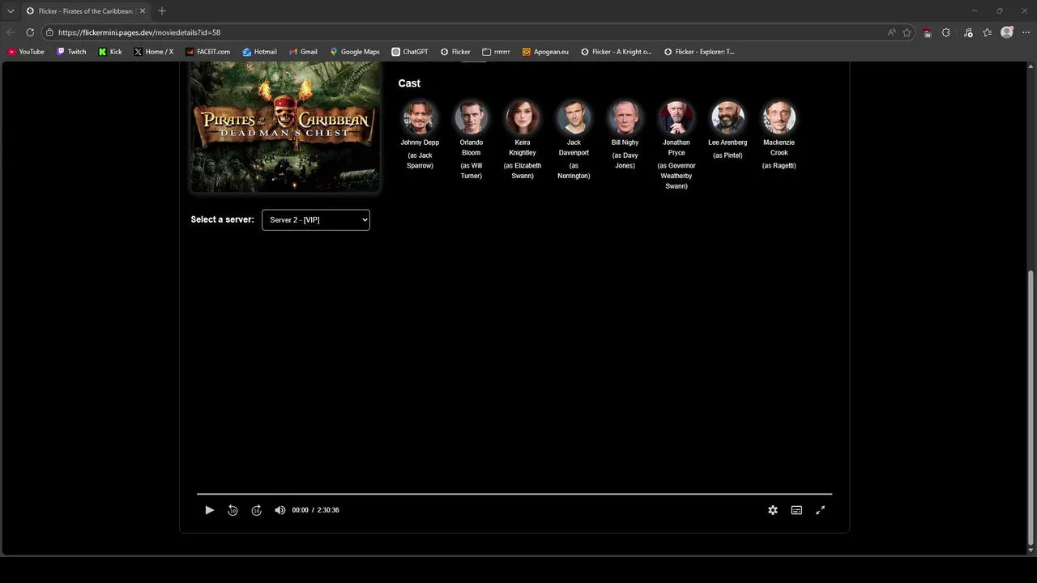Click Johnny Depp's cast photo
This screenshot has height=583, width=1037.
tap(420, 117)
